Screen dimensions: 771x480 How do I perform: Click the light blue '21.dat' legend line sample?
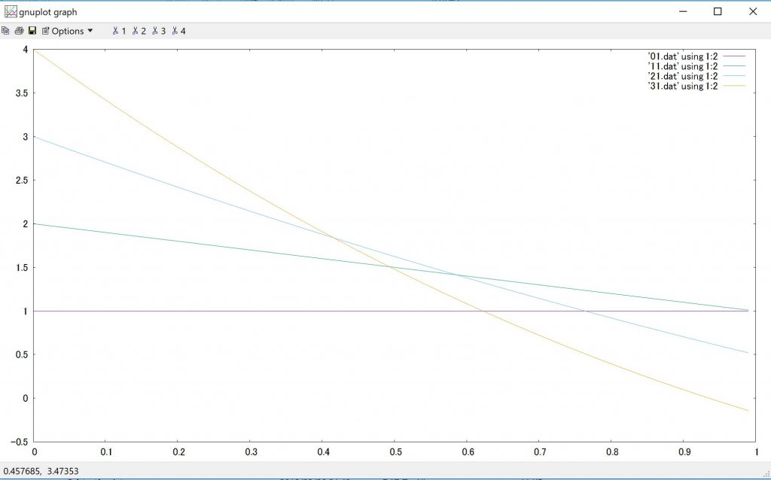pos(733,76)
